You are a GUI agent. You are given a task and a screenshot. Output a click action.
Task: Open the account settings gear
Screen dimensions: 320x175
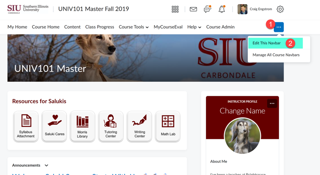[280, 9]
